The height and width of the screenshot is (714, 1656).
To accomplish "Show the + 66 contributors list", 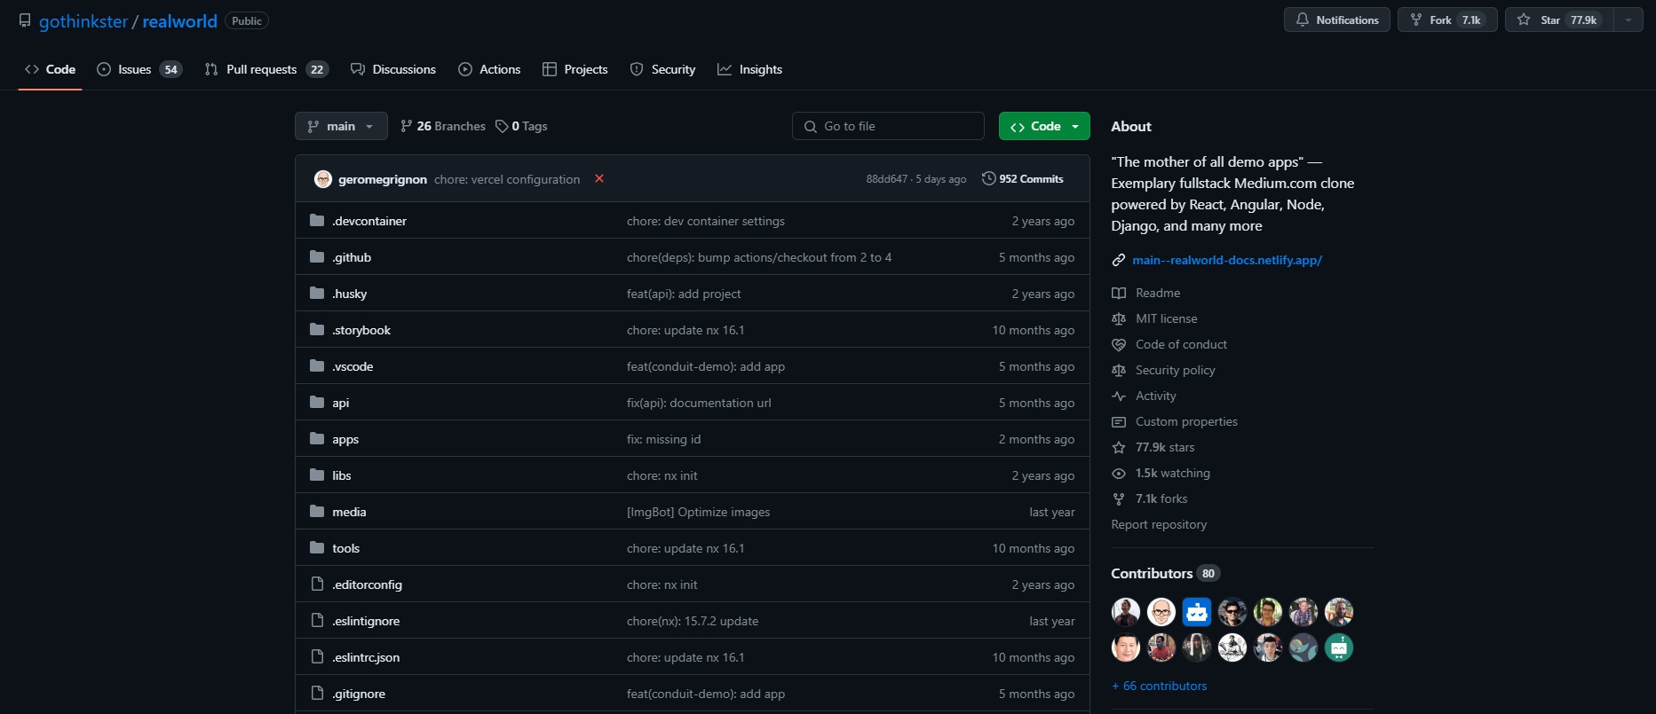I will pos(1160,686).
